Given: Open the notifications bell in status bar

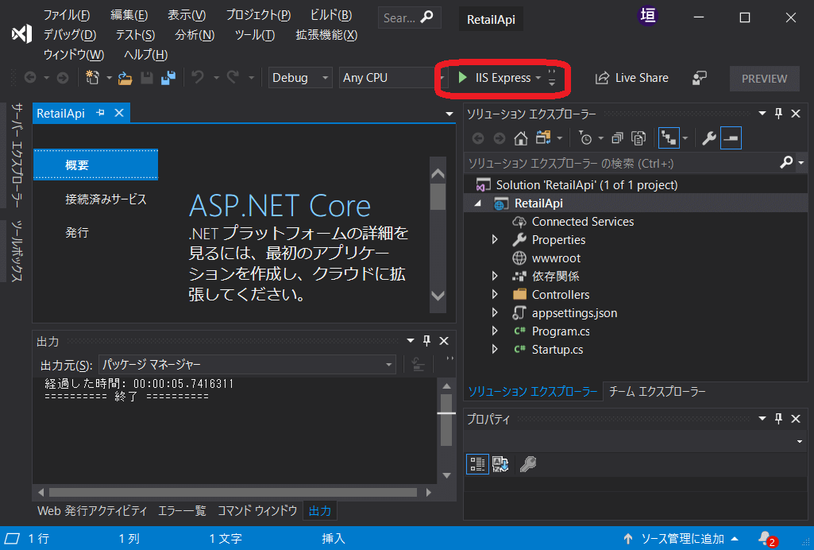Looking at the screenshot, I should (766, 539).
